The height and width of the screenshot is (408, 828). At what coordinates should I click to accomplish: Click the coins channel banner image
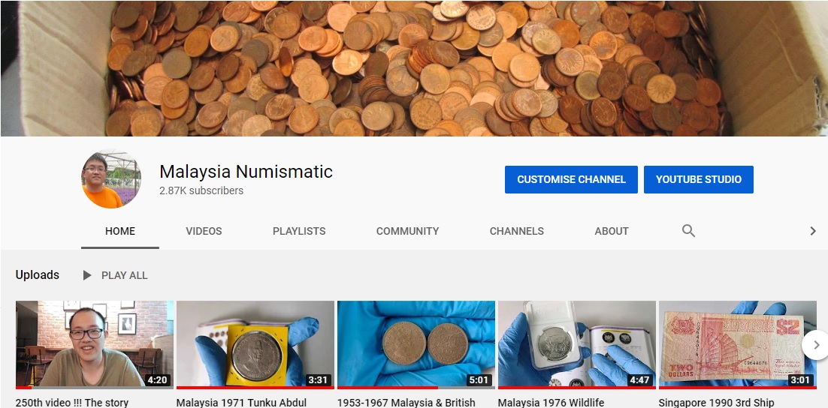[414, 68]
